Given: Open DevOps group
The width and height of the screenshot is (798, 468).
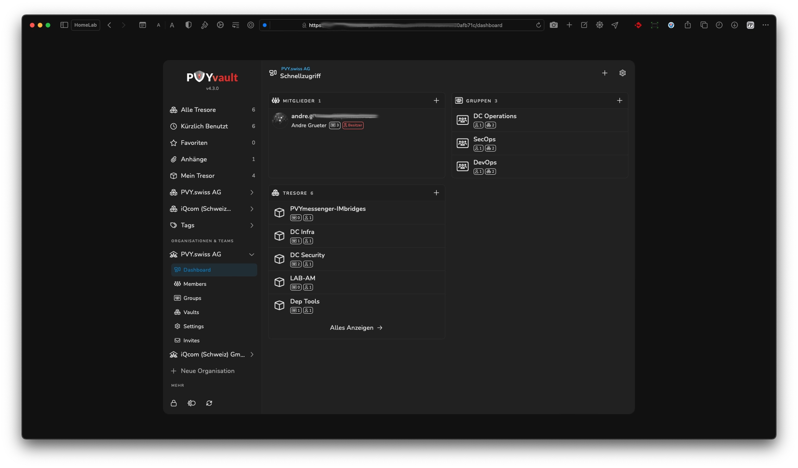Looking at the screenshot, I should [x=540, y=166].
